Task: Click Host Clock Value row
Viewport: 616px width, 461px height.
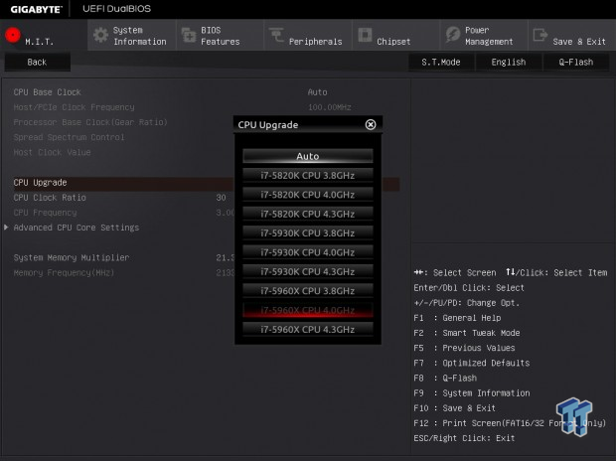Action: (x=52, y=152)
